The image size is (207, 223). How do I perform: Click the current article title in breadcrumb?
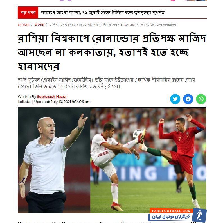click(x=112, y=25)
